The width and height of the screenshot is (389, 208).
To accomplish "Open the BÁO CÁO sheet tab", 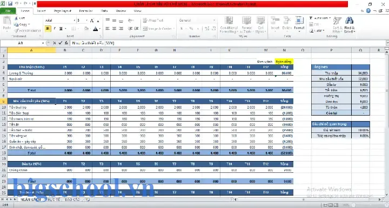I will [72, 199].
